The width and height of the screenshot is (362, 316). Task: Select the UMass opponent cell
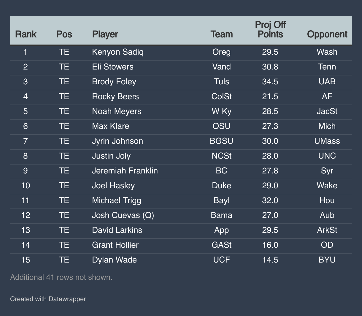[327, 141]
